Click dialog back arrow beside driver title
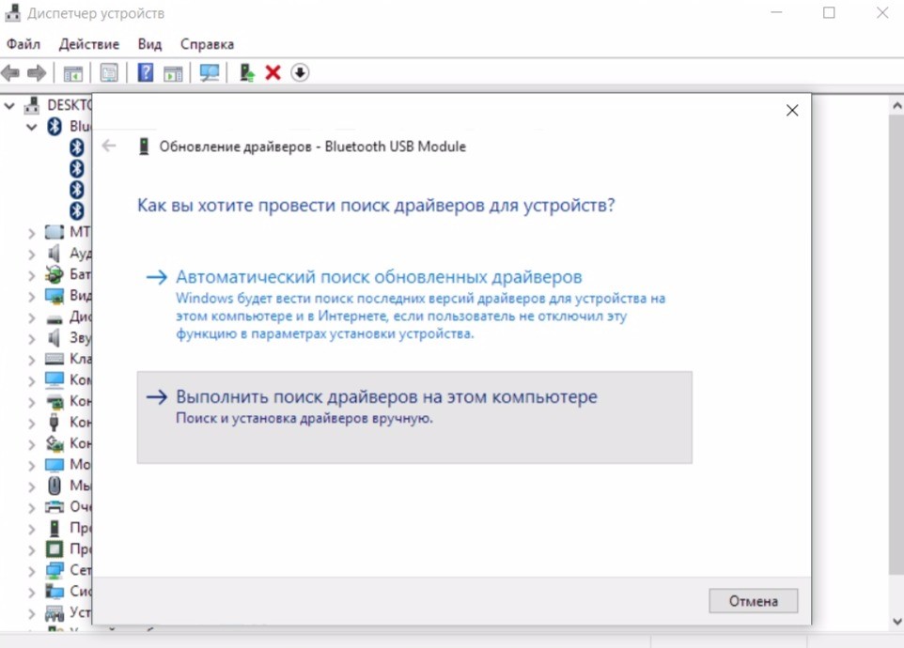 point(109,146)
